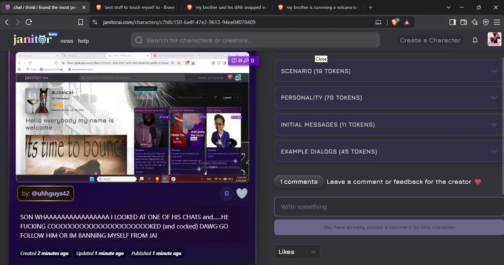
Task: Open the Leo AI sparkle icon
Action: click(x=475, y=22)
